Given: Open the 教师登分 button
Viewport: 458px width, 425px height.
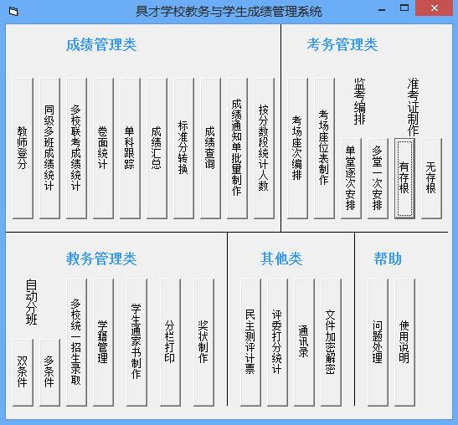Looking at the screenshot, I should click(x=23, y=148).
